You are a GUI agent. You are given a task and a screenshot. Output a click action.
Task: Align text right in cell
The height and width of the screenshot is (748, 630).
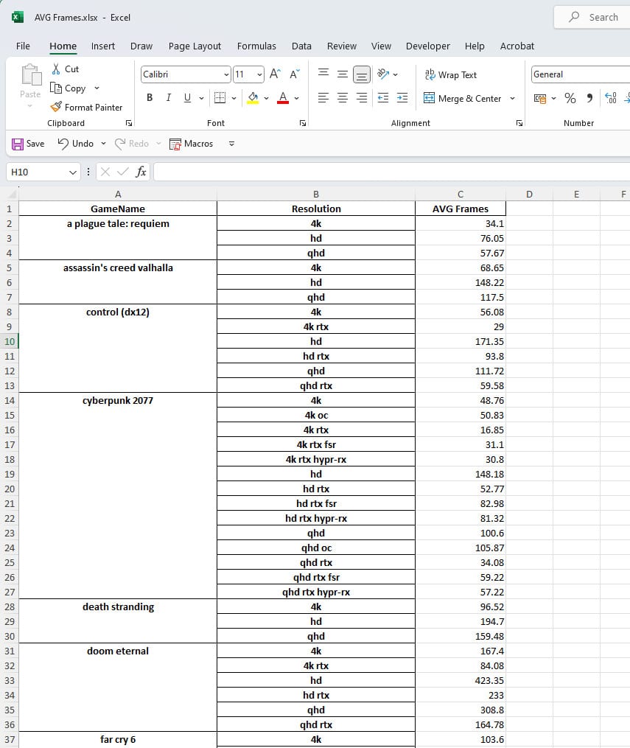(x=362, y=98)
